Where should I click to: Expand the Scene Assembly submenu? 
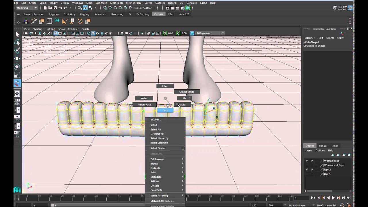point(165,195)
